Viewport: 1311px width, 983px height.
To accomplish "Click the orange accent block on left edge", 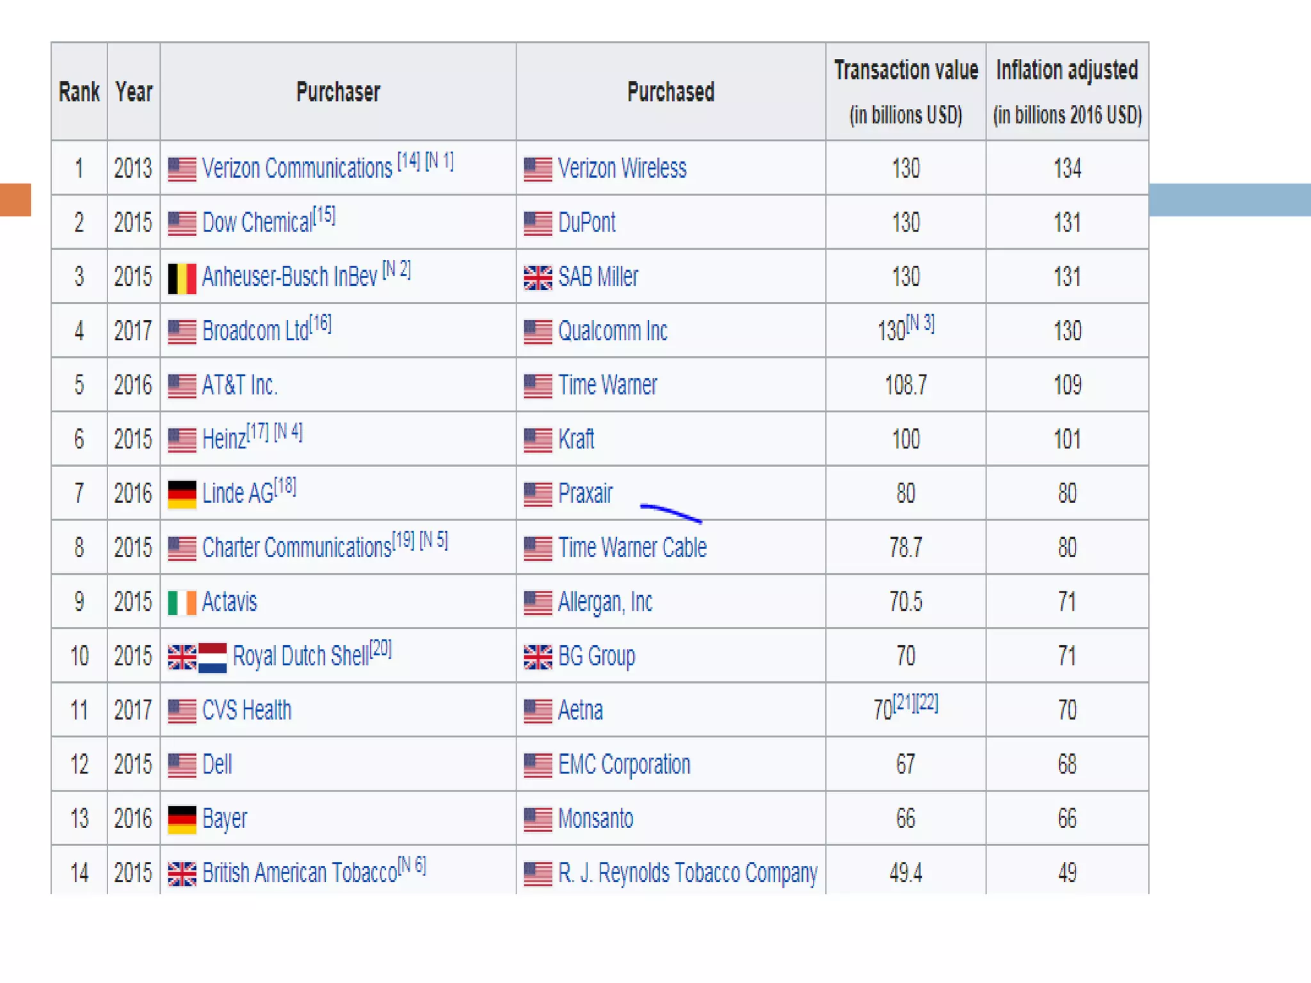I will (15, 200).
